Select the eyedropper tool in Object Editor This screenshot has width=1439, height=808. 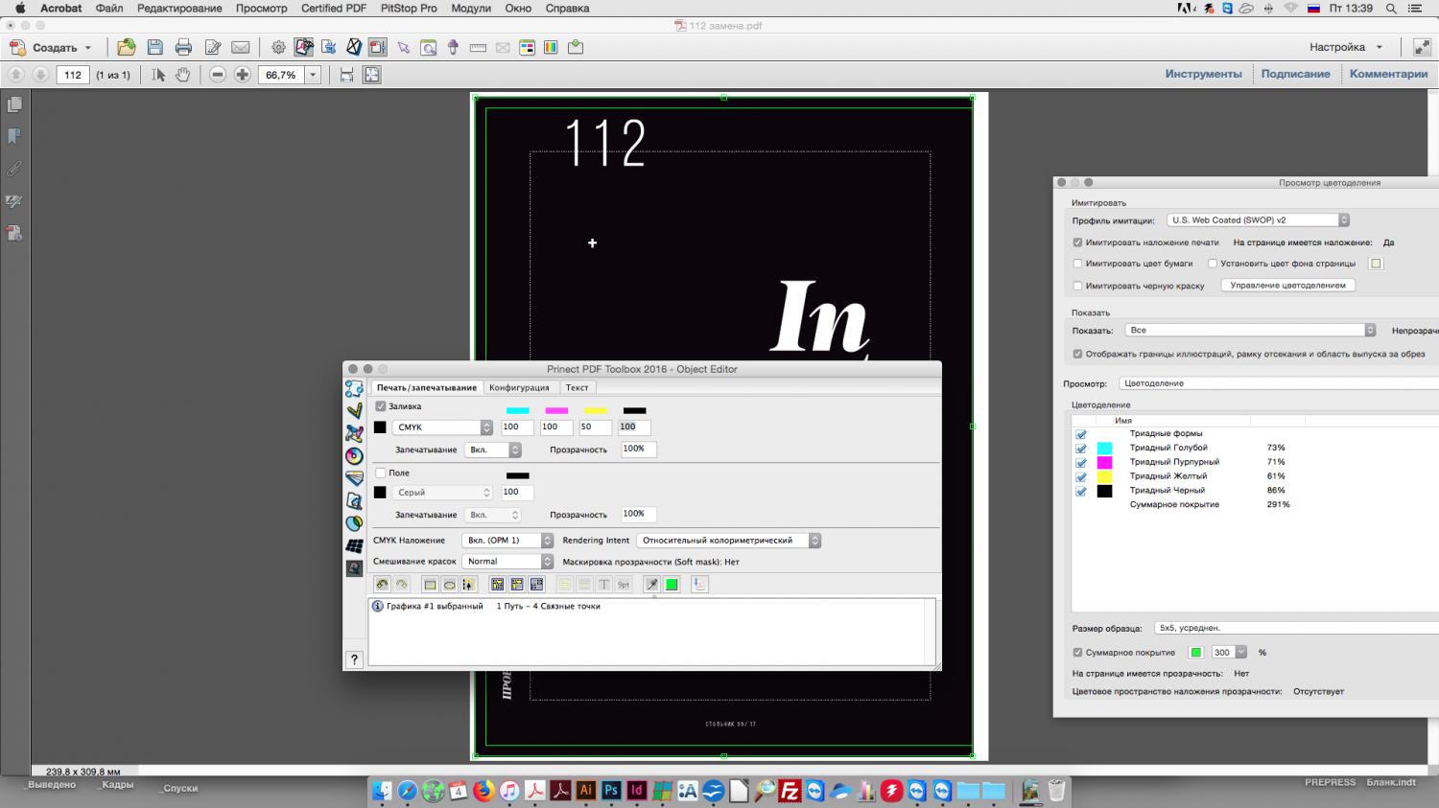[651, 585]
